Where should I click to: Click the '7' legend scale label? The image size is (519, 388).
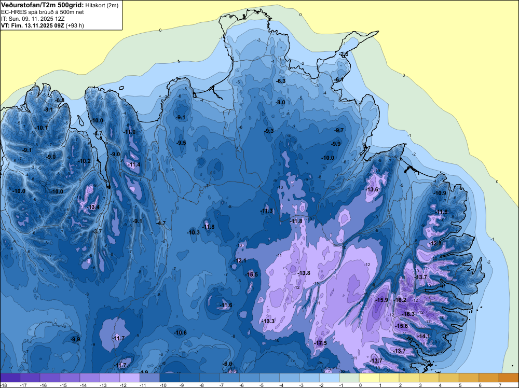tap(499, 385)
